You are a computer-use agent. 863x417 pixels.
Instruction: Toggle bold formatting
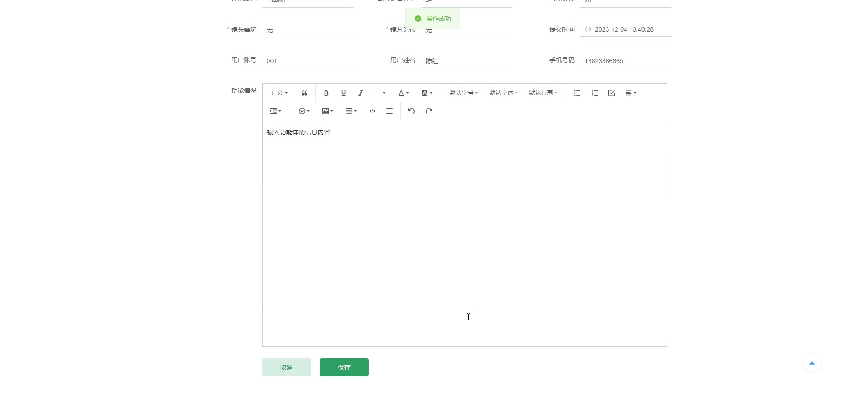pos(326,93)
